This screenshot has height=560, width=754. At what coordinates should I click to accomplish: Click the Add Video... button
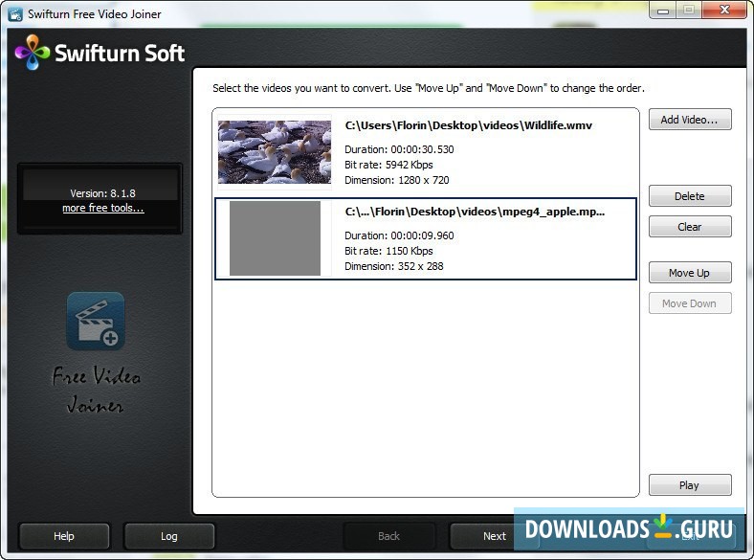[x=690, y=120]
